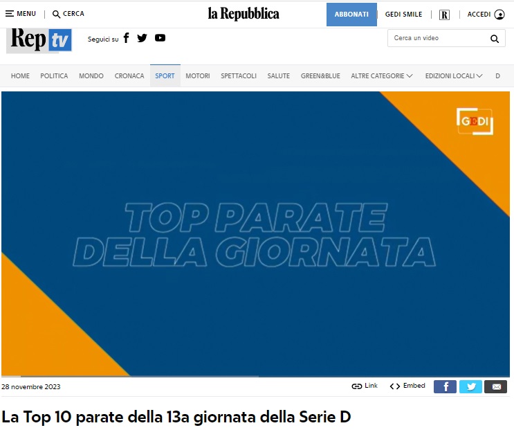The height and width of the screenshot is (430, 514).
Task: Open the ACCEDI user profile icon
Action: (x=499, y=15)
